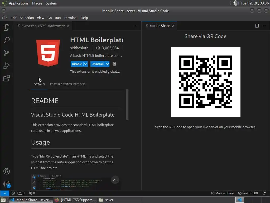Open Source Control view in activity bar
This screenshot has height=203, width=270.
coord(6,53)
